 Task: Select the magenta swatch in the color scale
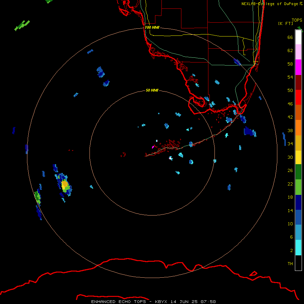pos(298,67)
